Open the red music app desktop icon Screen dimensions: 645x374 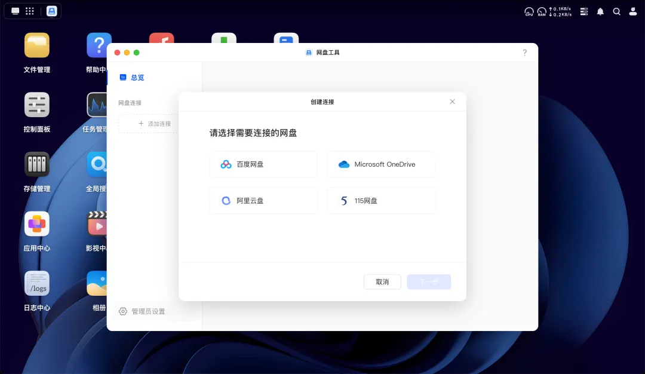coord(162,38)
